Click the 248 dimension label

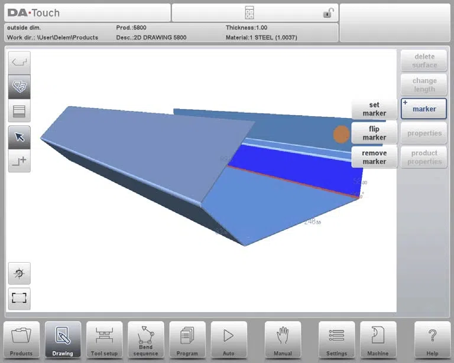point(312,222)
